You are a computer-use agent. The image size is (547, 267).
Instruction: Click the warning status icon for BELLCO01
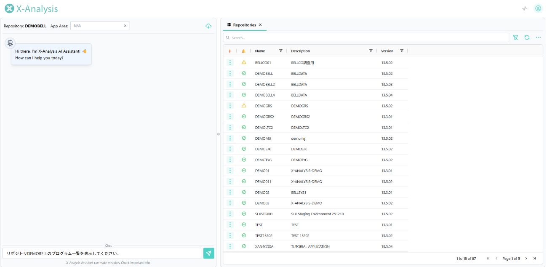pyautogui.click(x=244, y=62)
